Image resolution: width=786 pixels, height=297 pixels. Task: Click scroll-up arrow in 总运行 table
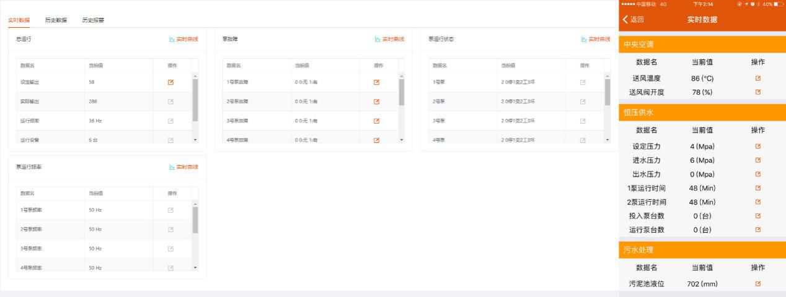[195, 76]
